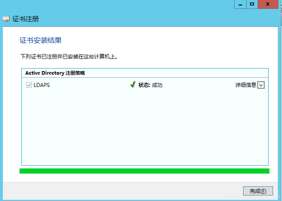Click the Active Directory 注册策略 header
282x201 pixels.
tap(55, 73)
